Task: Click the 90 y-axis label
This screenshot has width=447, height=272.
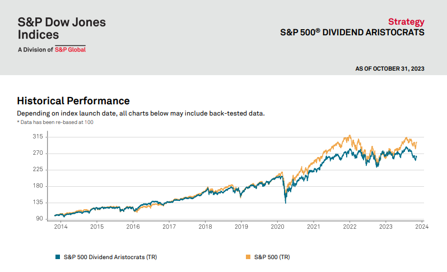Action: 39,219
